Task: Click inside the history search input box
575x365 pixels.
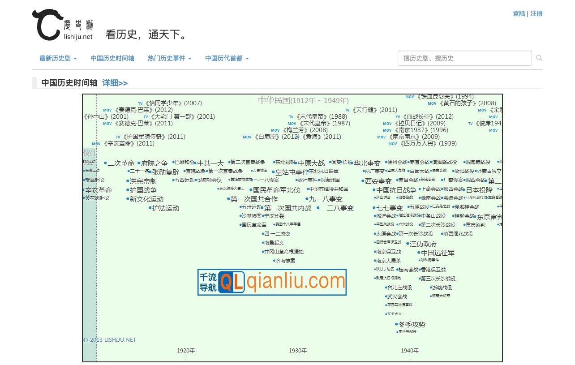Action: [x=464, y=58]
